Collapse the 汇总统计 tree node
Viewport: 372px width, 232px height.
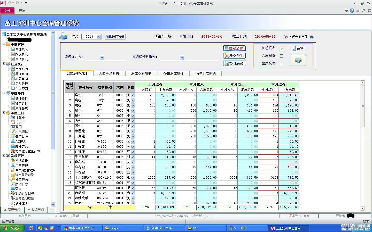tap(4, 64)
